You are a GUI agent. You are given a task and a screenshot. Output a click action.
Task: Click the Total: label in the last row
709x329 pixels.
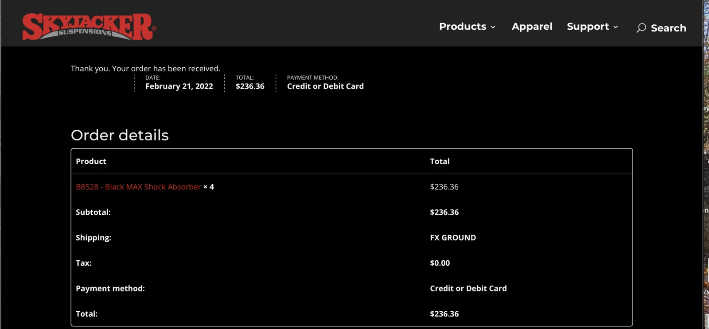pyautogui.click(x=86, y=314)
